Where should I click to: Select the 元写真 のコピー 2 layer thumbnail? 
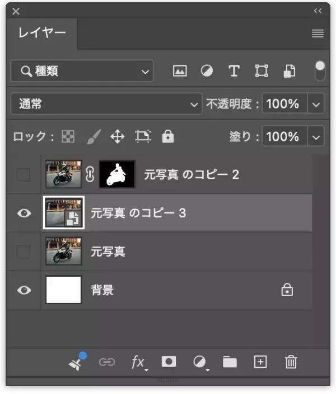coord(63,174)
